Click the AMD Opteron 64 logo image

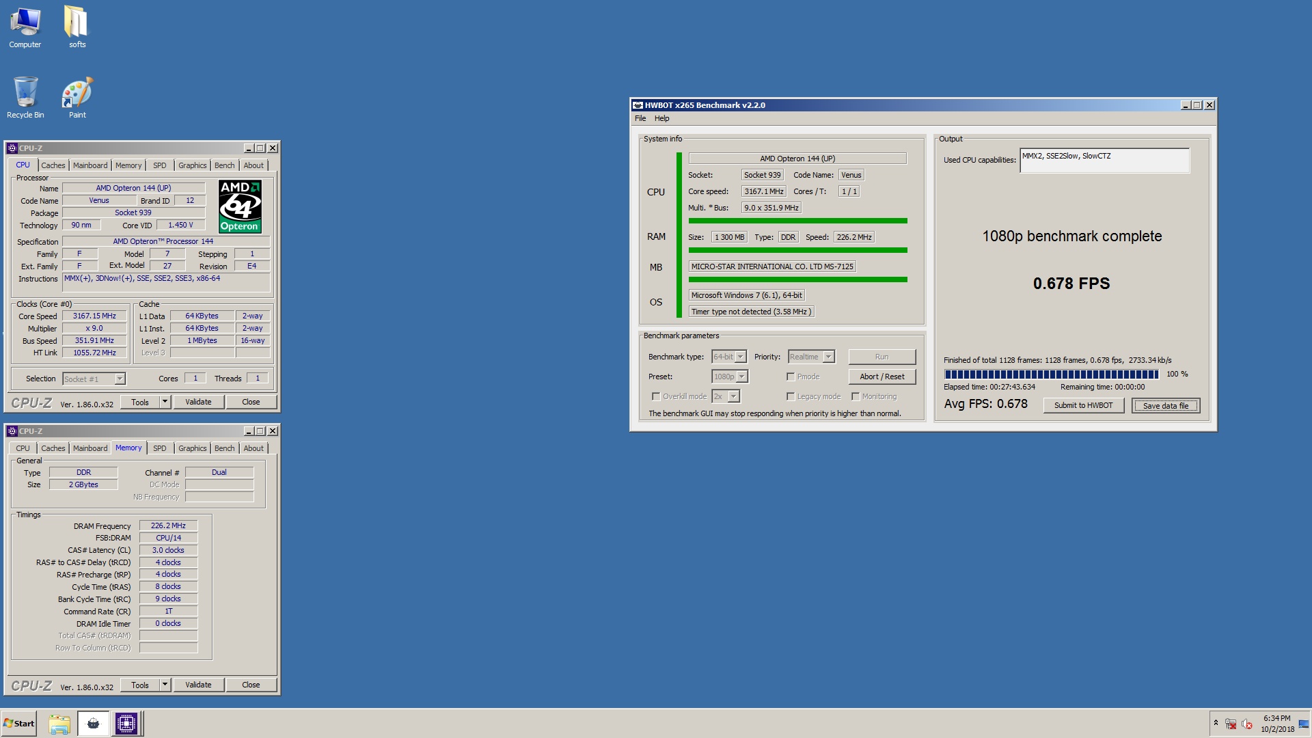[240, 206]
